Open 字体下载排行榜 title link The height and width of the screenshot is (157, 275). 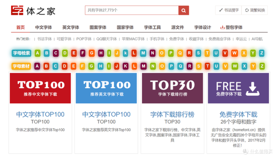tap(172, 114)
